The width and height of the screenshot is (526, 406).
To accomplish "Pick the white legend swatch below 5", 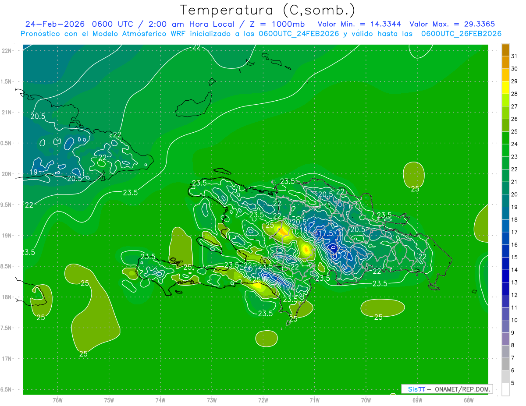I will point(505,389).
